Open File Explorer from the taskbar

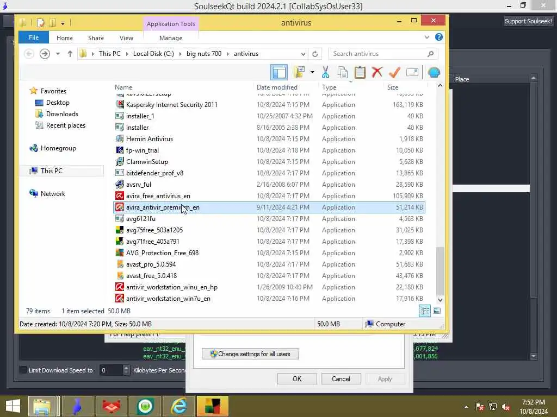pos(42,406)
